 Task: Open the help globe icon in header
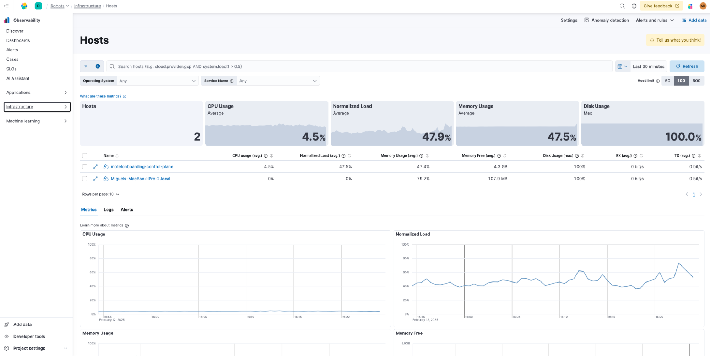pos(634,6)
